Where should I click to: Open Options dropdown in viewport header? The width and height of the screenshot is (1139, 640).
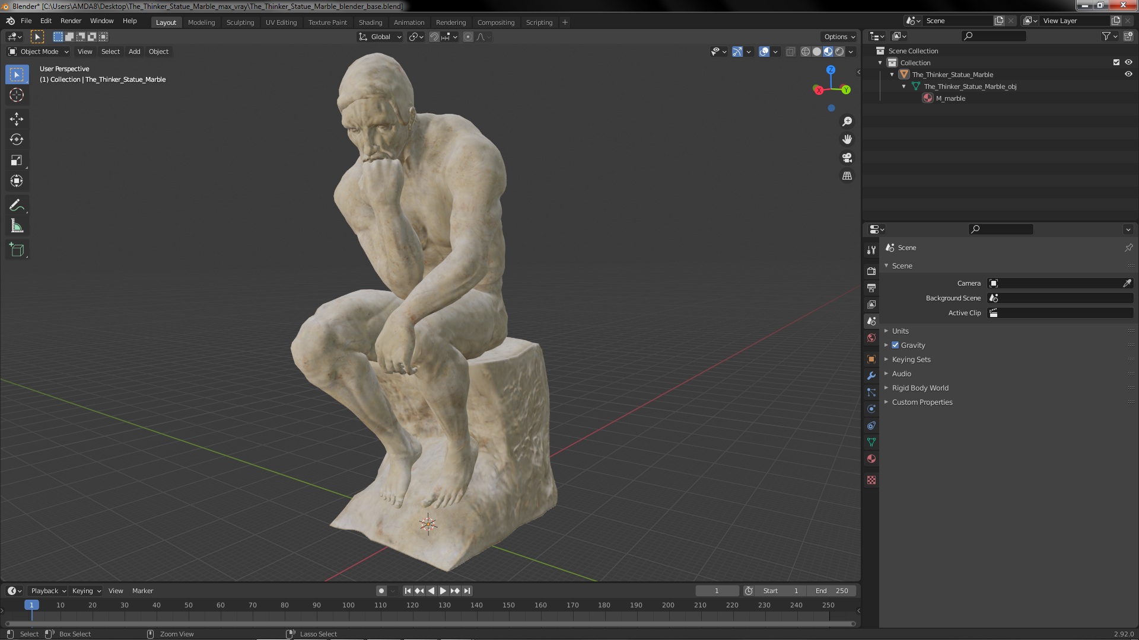839,37
